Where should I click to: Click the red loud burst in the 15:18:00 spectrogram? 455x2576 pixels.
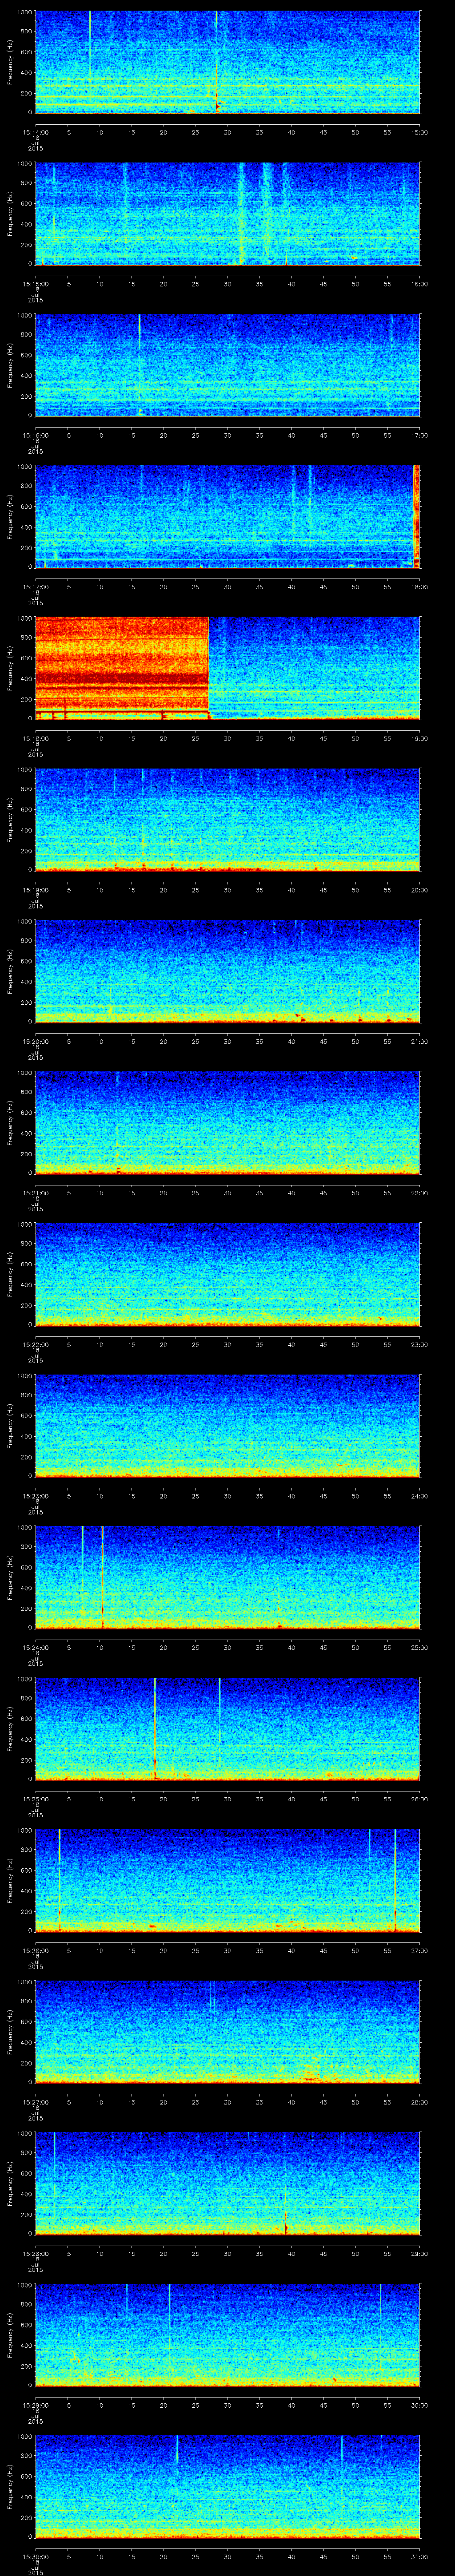pos(122,668)
